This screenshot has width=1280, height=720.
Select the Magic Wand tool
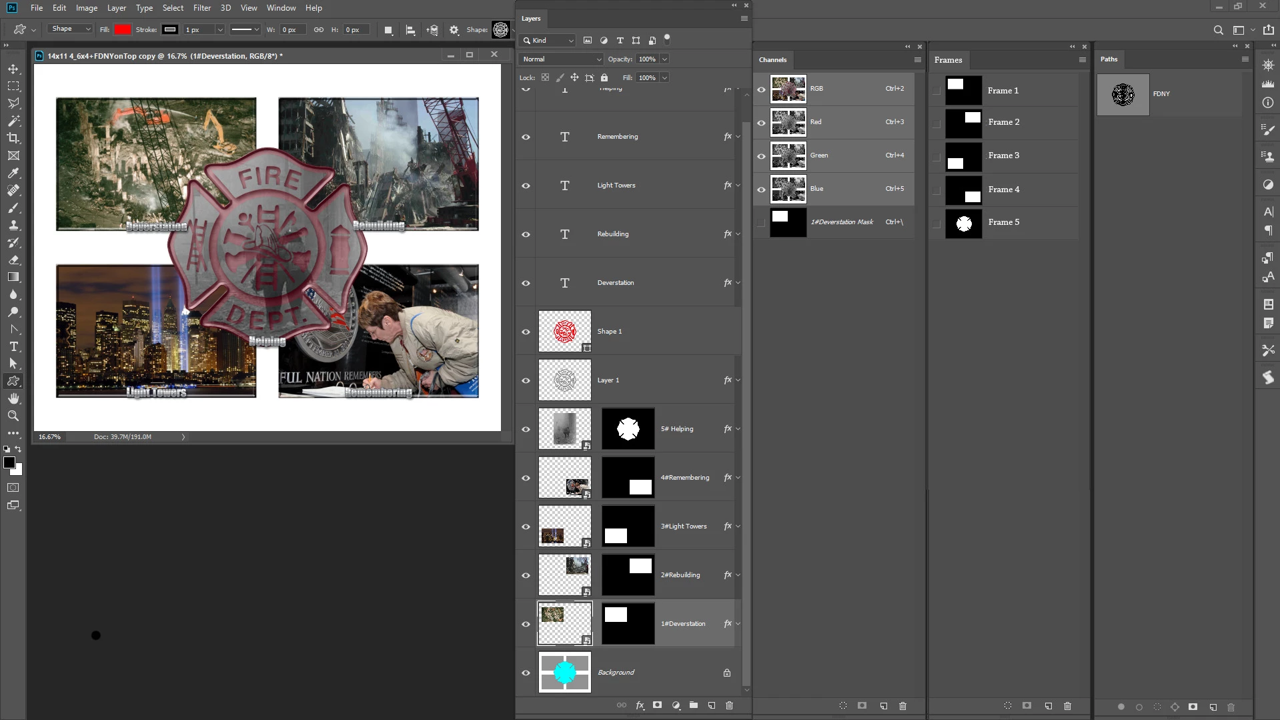13,121
